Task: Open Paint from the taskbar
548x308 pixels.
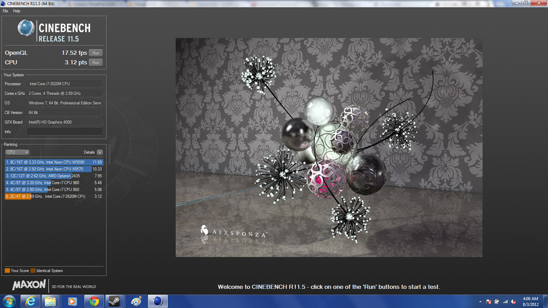Action: pyautogui.click(x=136, y=301)
